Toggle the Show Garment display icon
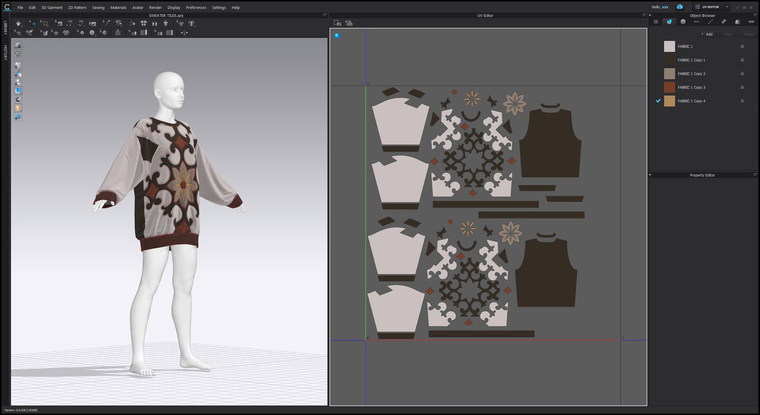The height and width of the screenshot is (415, 760). tap(18, 65)
